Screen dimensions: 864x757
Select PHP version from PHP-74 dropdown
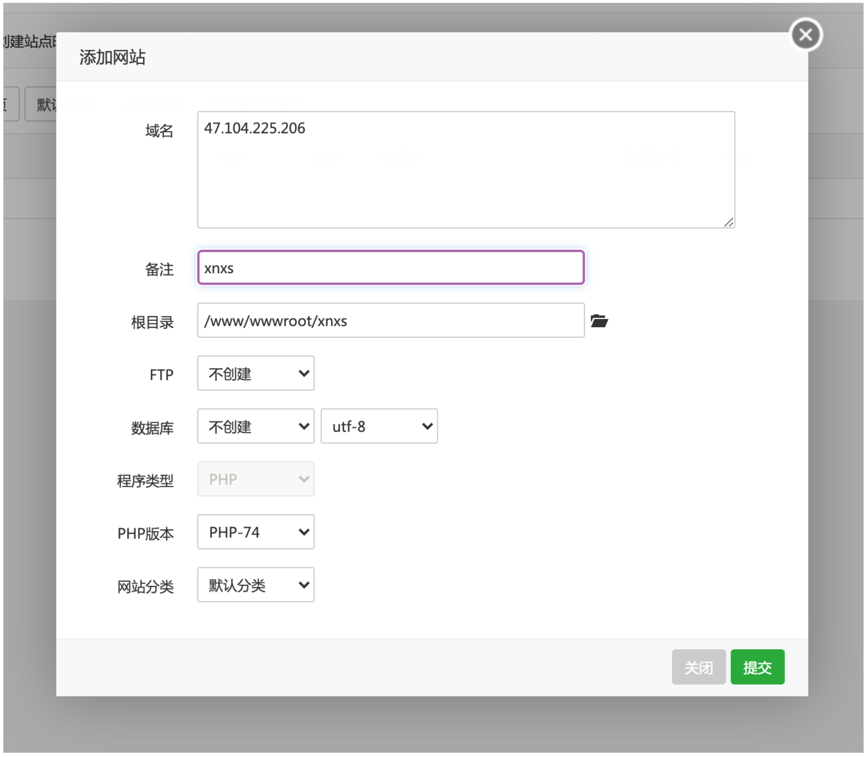256,532
